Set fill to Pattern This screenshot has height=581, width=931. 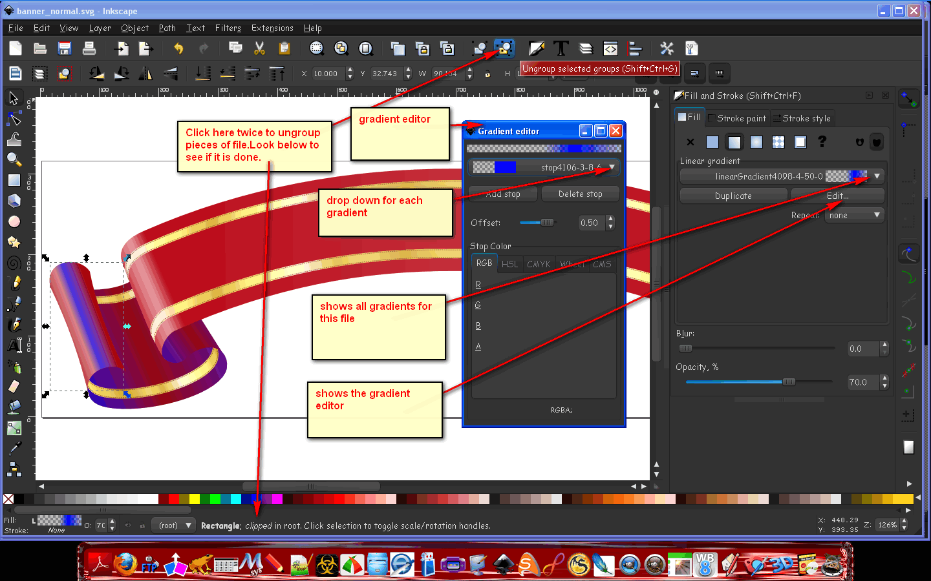coord(778,142)
